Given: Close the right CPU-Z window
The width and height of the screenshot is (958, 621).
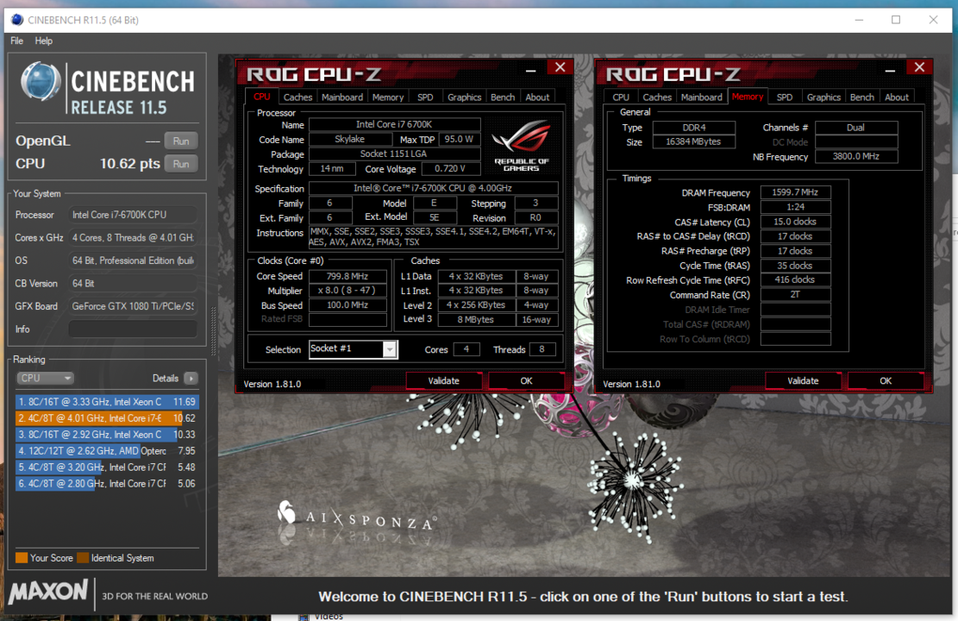Looking at the screenshot, I should [x=919, y=67].
